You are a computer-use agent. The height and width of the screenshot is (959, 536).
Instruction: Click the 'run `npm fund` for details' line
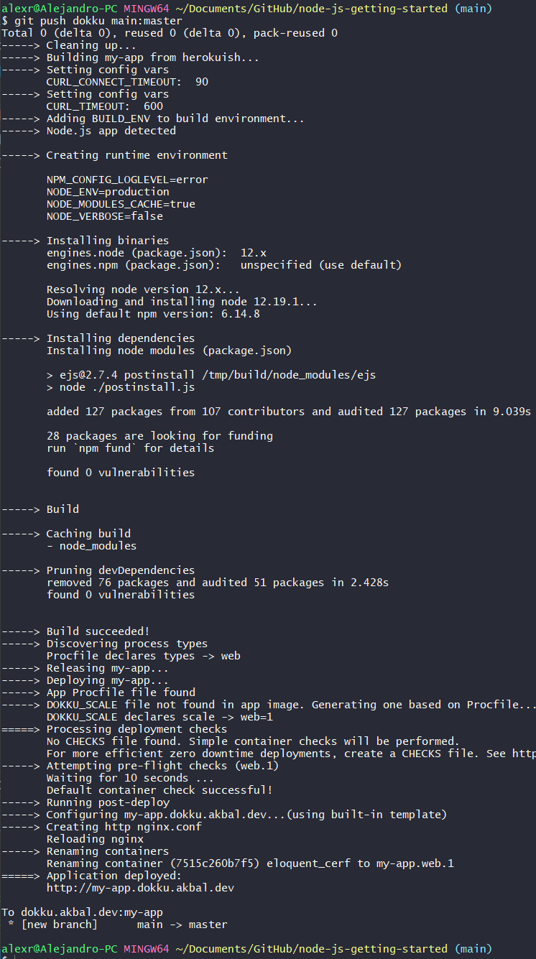click(130, 448)
